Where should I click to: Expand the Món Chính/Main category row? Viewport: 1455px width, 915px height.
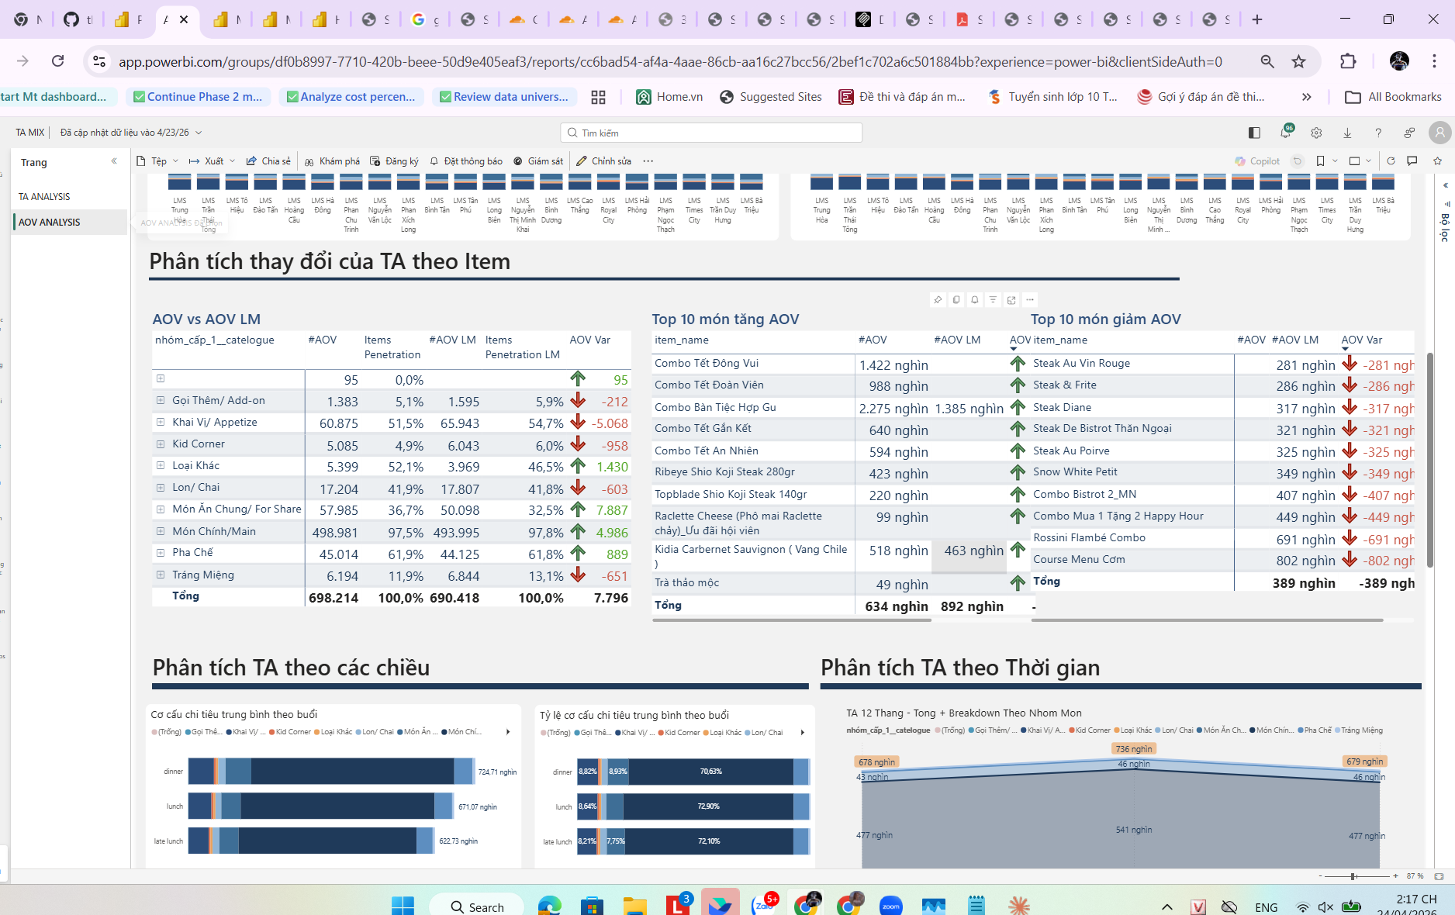[x=161, y=531]
